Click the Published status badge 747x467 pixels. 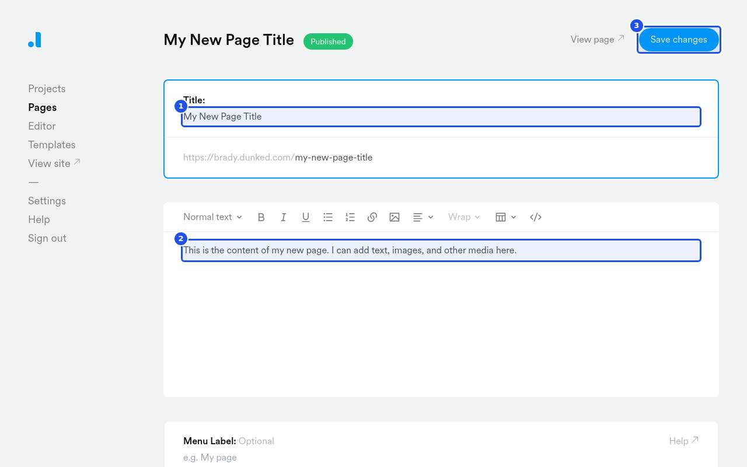[x=328, y=41]
